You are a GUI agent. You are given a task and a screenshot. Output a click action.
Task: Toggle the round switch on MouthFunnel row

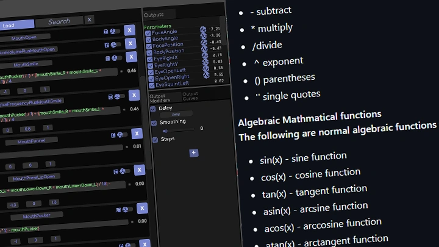(123, 135)
